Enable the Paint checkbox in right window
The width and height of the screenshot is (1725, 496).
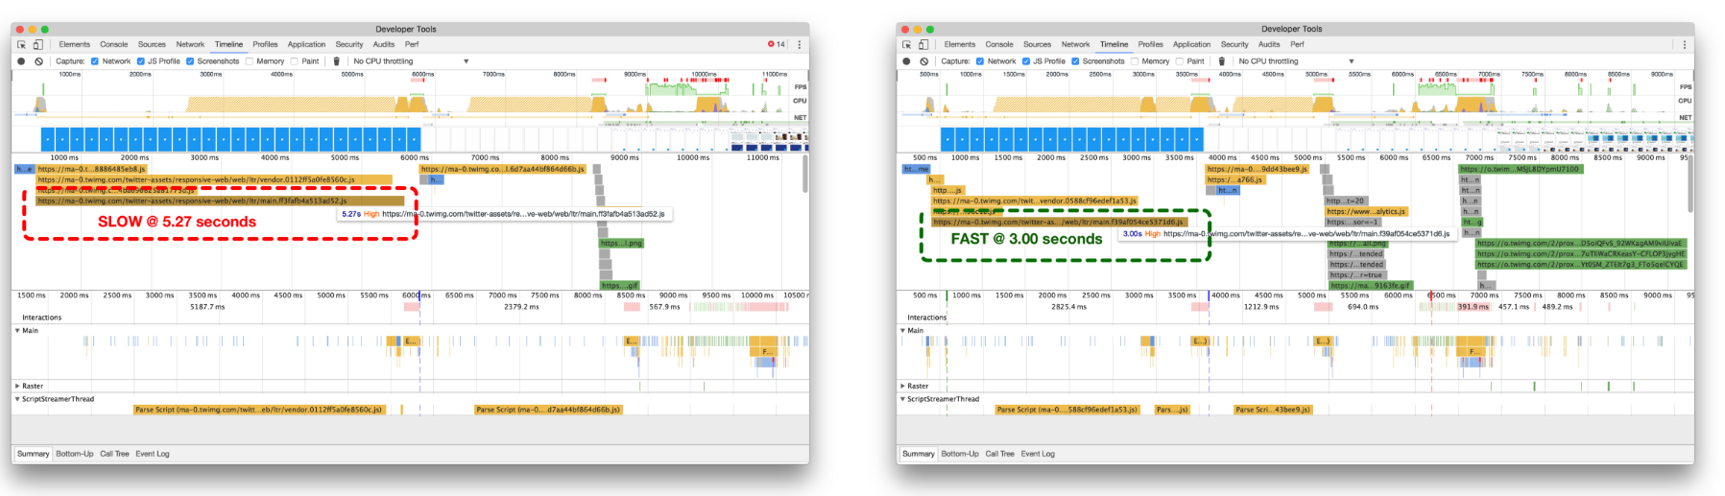pyautogui.click(x=1180, y=61)
